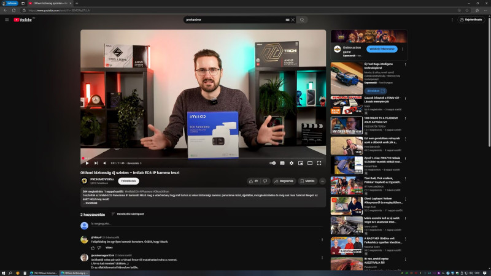Open the Rendezési szempont sort menu
This screenshot has height=276, width=491.
[128, 214]
